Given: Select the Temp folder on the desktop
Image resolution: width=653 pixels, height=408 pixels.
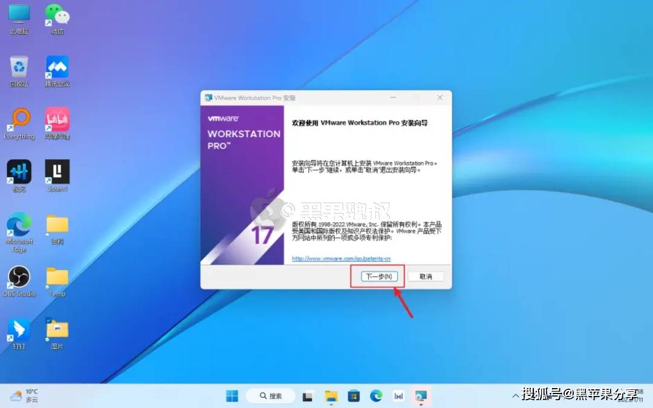Looking at the screenshot, I should coord(57,282).
